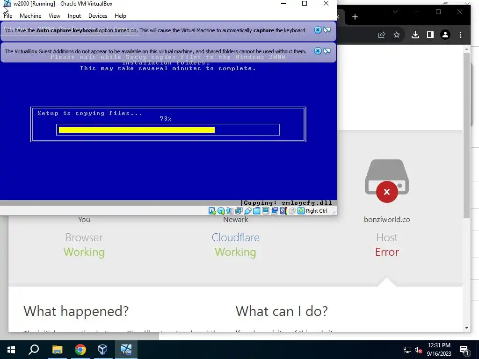Image resolution: width=479 pixels, height=359 pixels.
Task: Open the USB devices indicator icon
Action: tap(248, 211)
